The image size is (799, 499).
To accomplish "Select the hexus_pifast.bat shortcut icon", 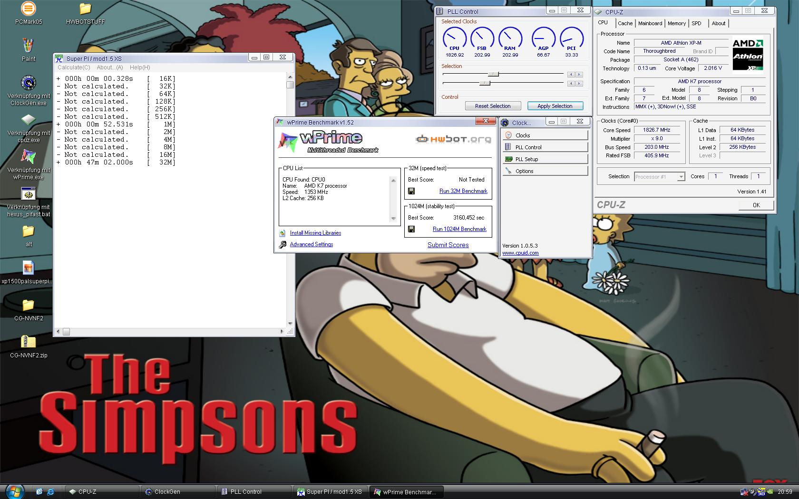I will click(x=29, y=194).
